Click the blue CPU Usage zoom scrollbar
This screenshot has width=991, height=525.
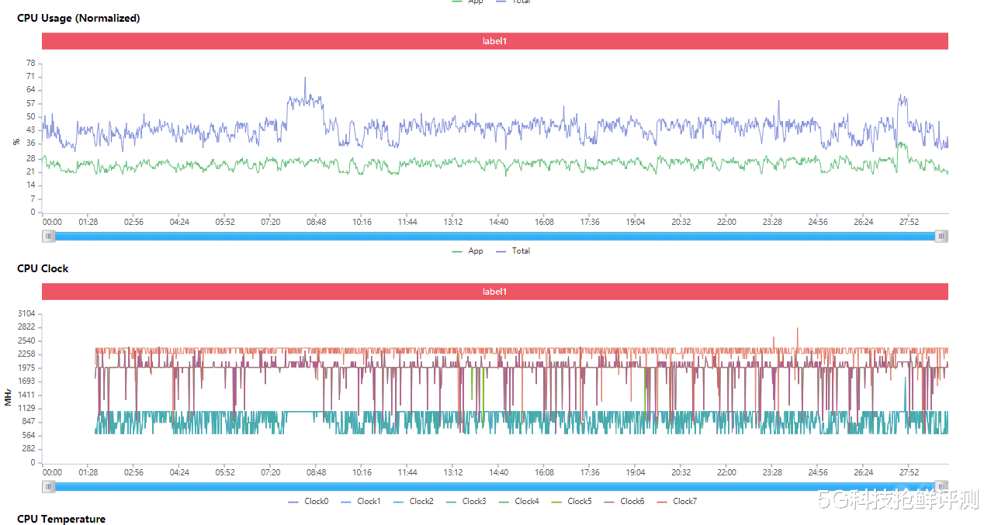tap(495, 236)
